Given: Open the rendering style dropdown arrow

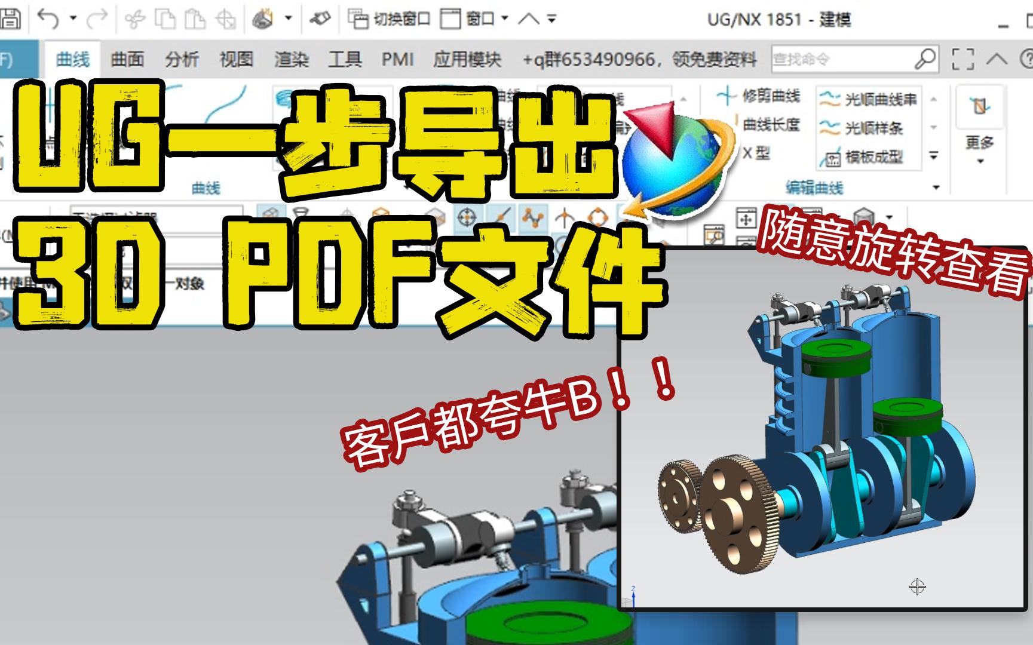Looking at the screenshot, I should [890, 217].
